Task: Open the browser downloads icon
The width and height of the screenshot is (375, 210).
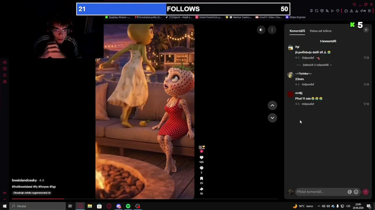Action: pyautogui.click(x=357, y=11)
